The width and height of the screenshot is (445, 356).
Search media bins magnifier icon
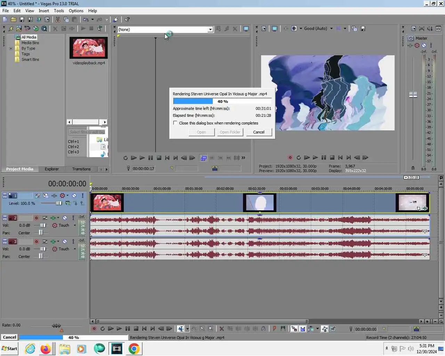44,29
